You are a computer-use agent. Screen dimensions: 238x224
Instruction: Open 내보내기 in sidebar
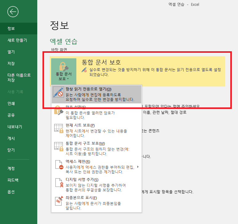pos(18,127)
